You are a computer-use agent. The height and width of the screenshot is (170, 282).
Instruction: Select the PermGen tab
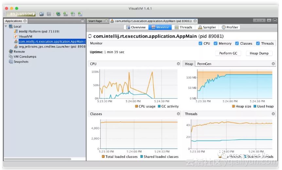(x=204, y=64)
